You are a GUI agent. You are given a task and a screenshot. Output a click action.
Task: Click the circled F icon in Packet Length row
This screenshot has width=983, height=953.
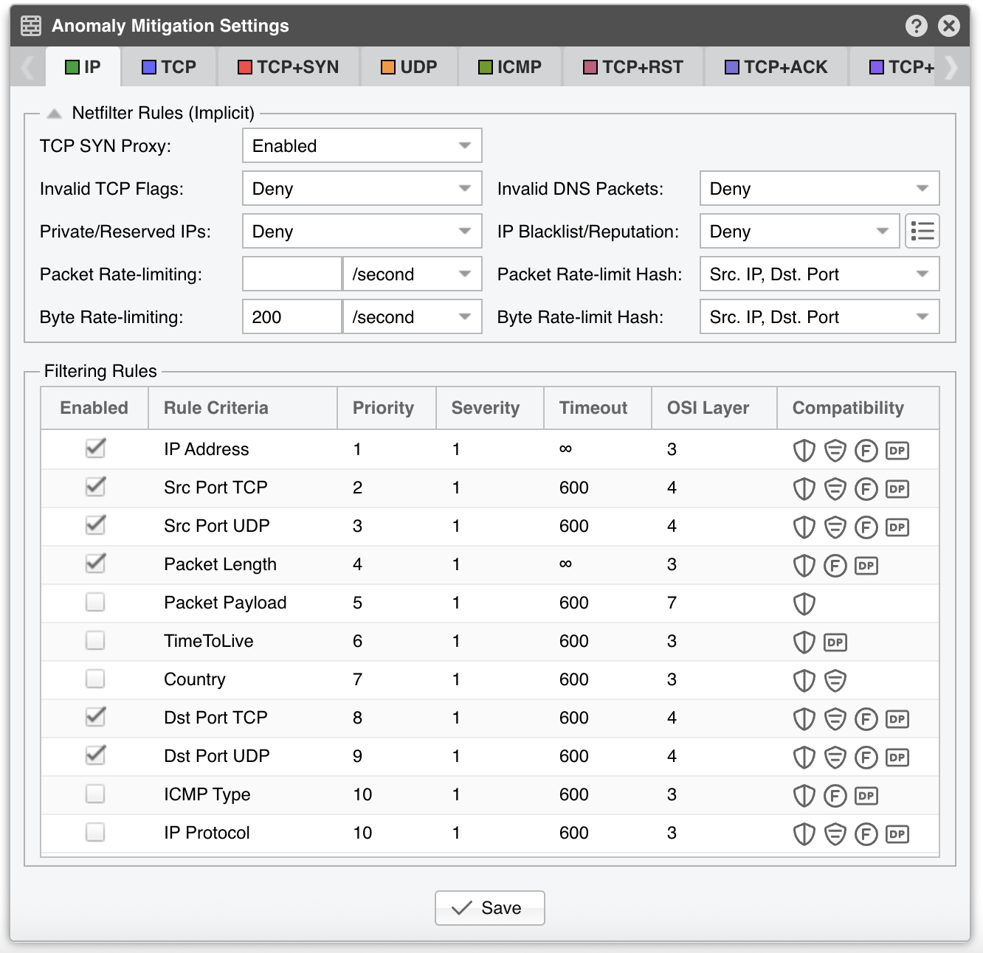click(x=835, y=565)
